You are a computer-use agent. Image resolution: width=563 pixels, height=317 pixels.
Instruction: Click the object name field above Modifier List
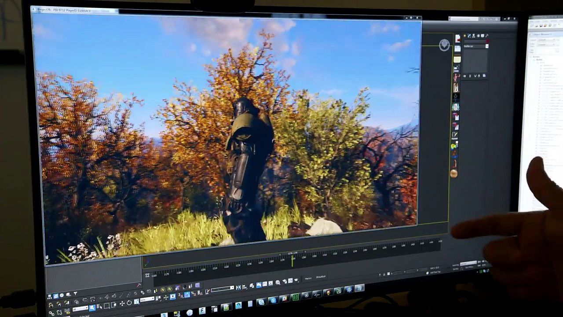pos(474,42)
